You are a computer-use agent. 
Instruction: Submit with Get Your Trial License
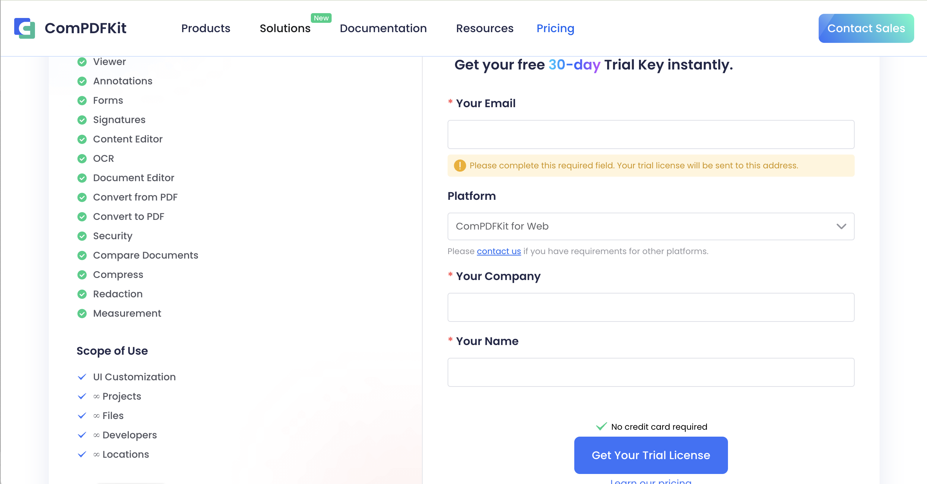651,455
